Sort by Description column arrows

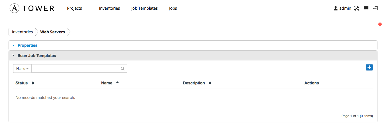(210, 83)
